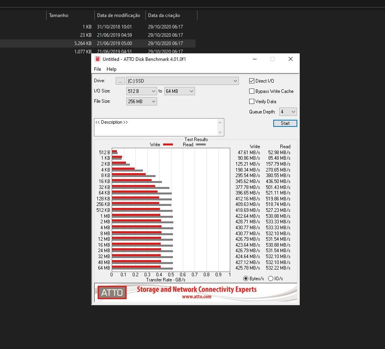Screen dimensions: 385x349
Task: Close the ATTO Disk Benchmark window
Action: click(291, 59)
